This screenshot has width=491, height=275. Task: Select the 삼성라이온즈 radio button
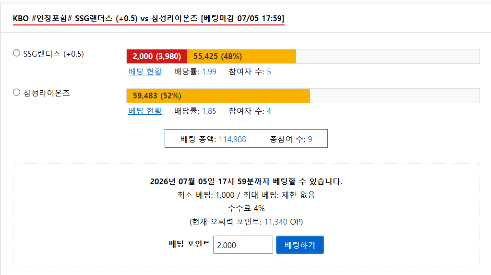click(17, 93)
